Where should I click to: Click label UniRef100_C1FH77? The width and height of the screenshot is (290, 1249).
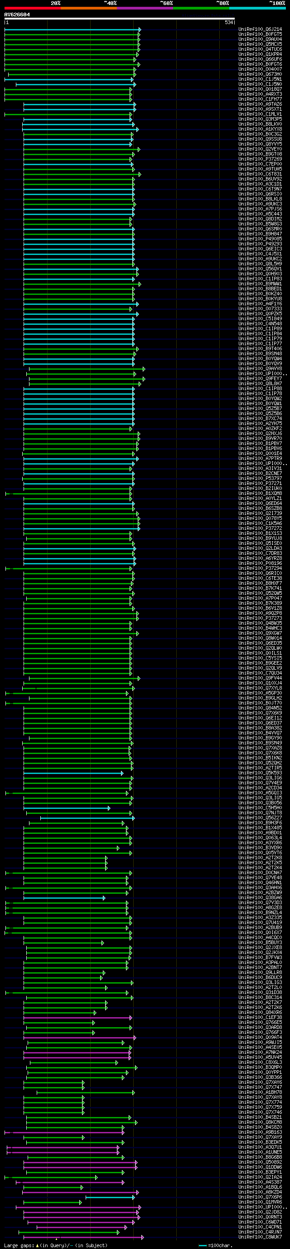(x=260, y=99)
